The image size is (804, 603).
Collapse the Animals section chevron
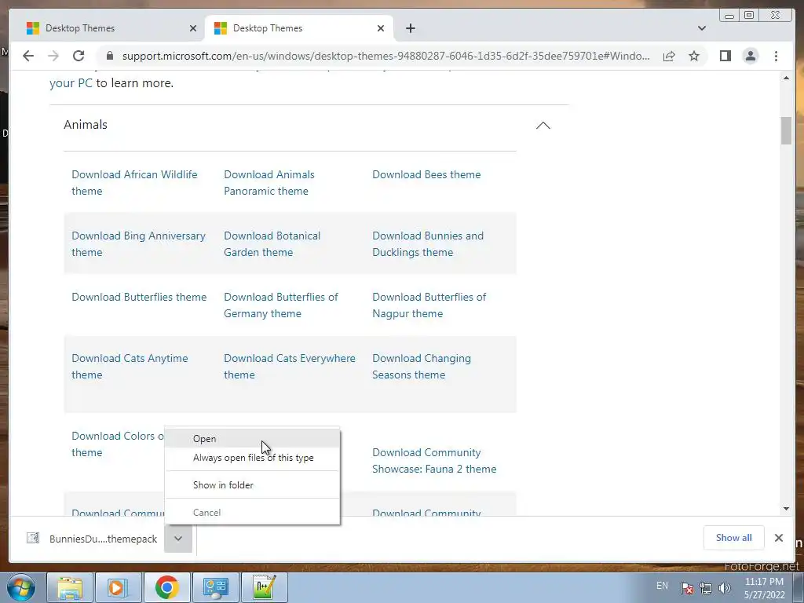pyautogui.click(x=543, y=126)
